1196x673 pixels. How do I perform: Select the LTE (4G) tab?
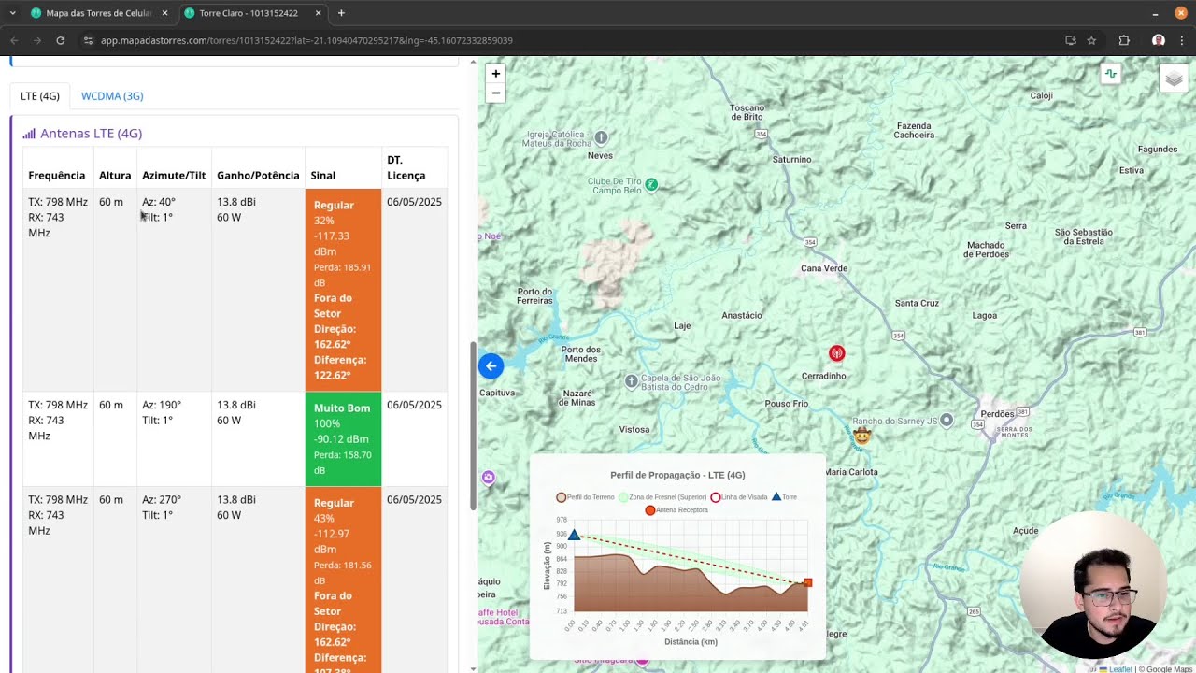click(x=40, y=95)
